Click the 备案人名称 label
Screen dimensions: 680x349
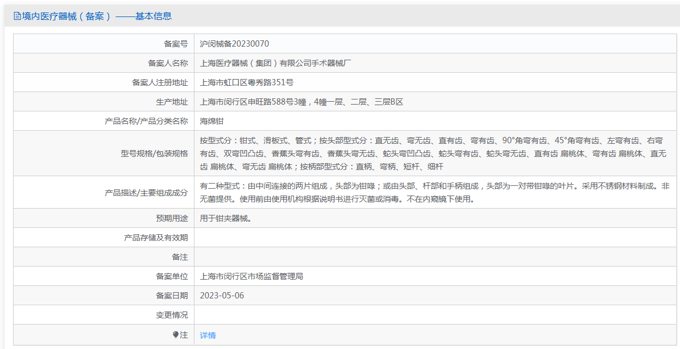168,63
